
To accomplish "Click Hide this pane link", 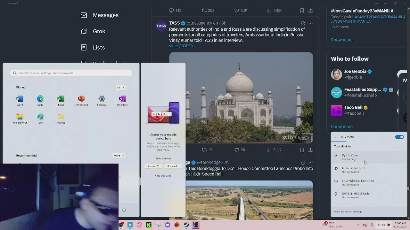I will [163, 176].
